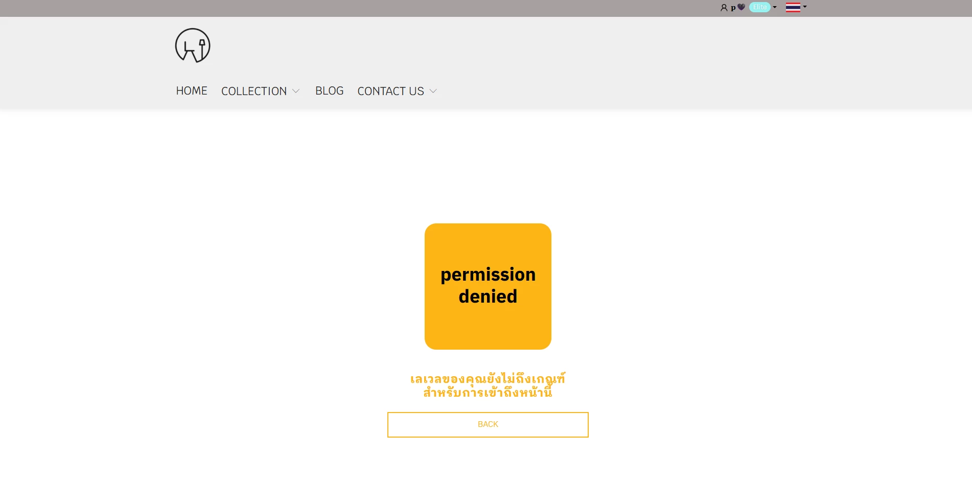Open the account dropdown arrow next to Elite
This screenshot has width=972, height=502.
[x=775, y=7]
